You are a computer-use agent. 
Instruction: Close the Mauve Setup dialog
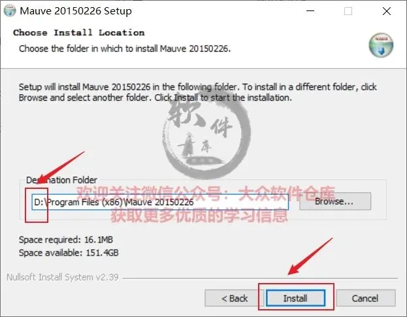[387, 11]
